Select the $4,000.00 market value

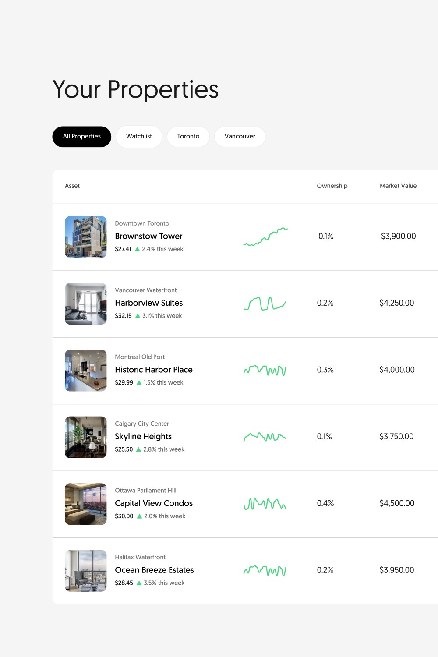tap(397, 370)
